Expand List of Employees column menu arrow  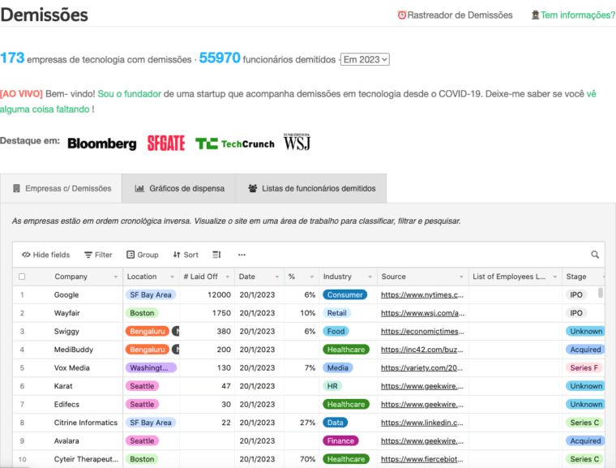[554, 277]
